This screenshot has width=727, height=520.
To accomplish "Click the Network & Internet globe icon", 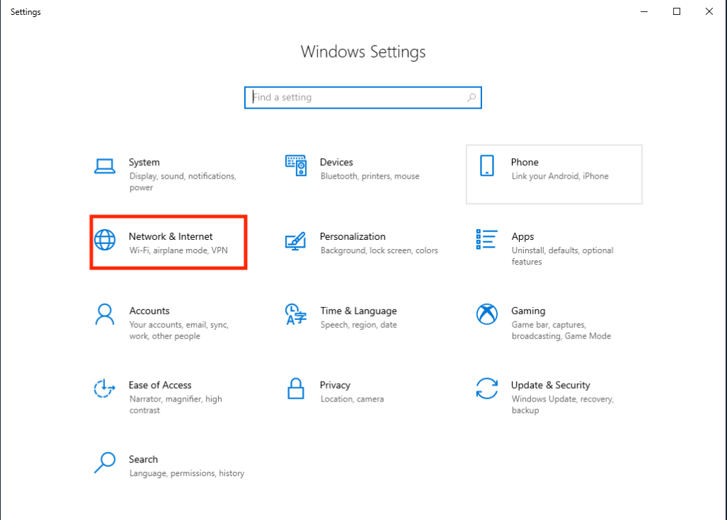I will coord(105,240).
